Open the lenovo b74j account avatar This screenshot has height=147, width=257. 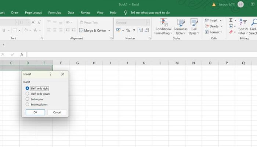[x=240, y=4]
